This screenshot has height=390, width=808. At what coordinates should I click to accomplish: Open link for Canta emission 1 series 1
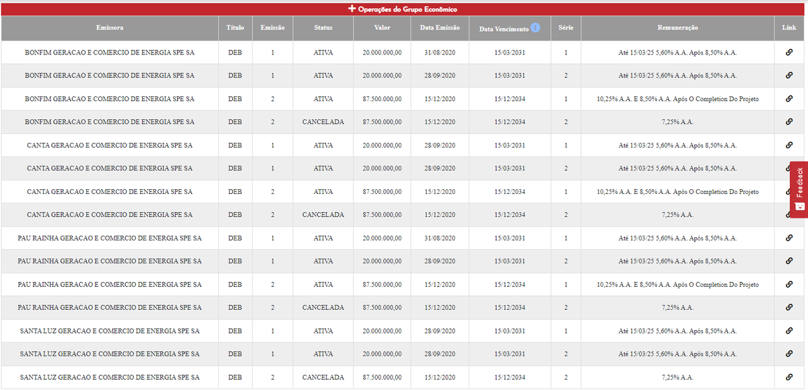(789, 145)
